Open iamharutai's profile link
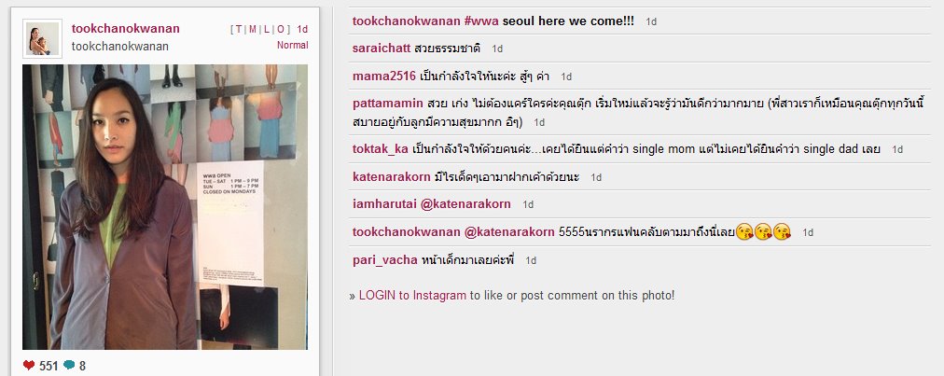Viewport: 944px width, 376px height. point(383,203)
